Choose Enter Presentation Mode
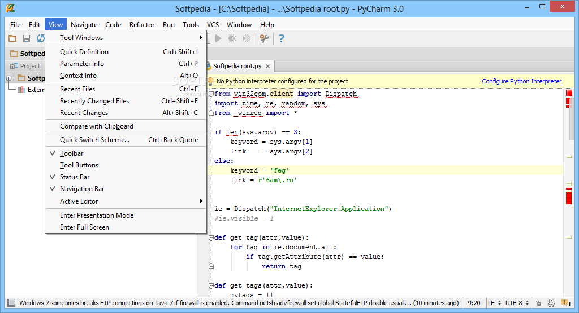 [126, 215]
